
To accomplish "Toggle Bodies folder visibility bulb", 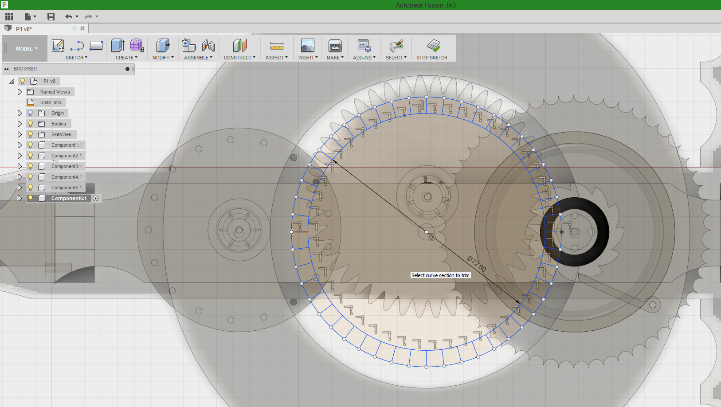I will (30, 124).
